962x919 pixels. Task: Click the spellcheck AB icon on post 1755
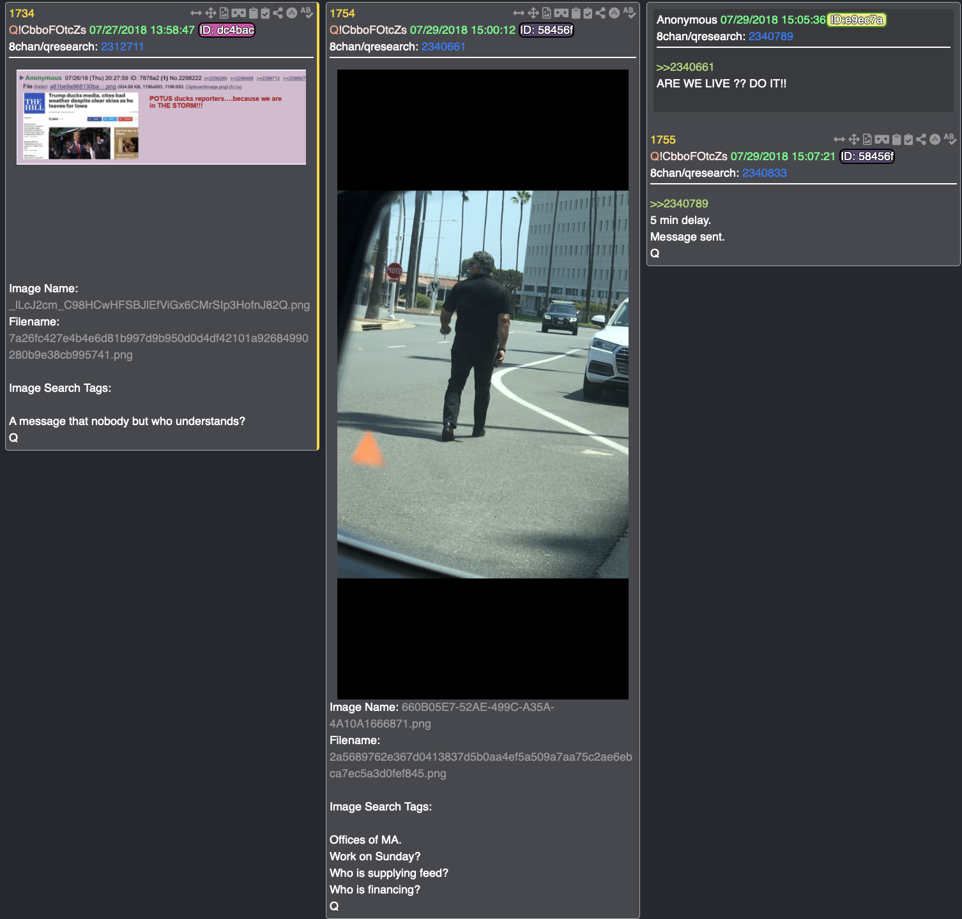pos(950,139)
